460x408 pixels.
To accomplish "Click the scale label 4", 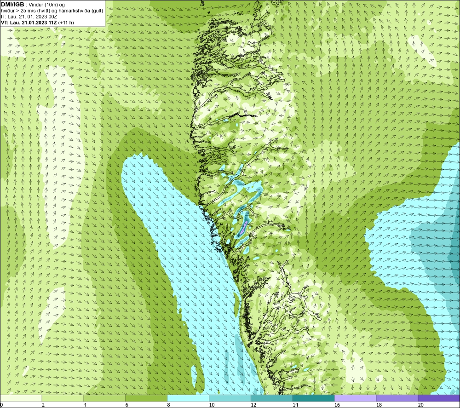I will click(x=85, y=405).
